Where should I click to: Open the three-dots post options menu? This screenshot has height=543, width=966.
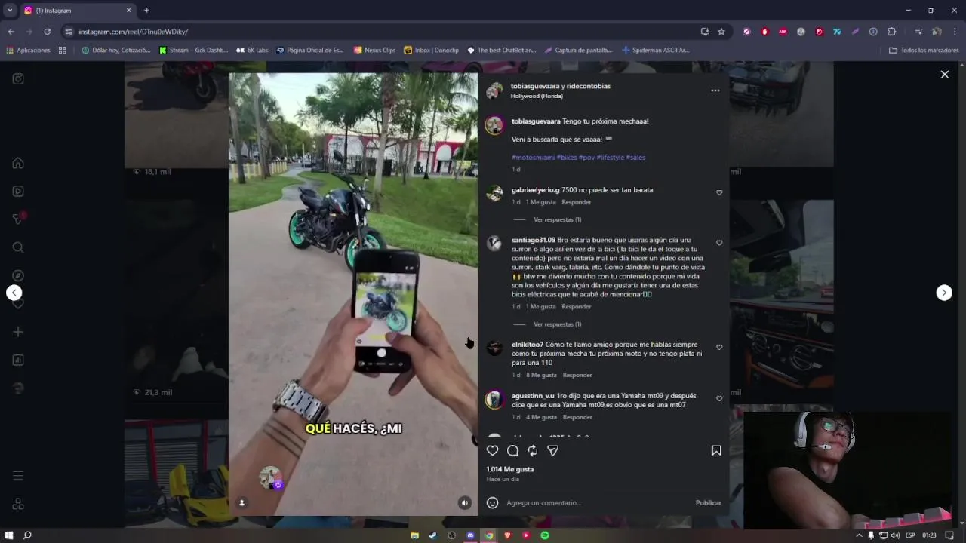pyautogui.click(x=715, y=90)
